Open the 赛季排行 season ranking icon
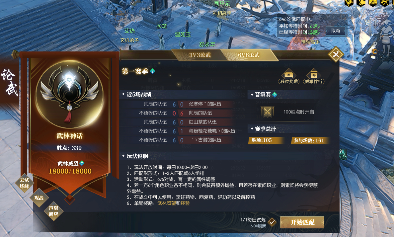394x237 pixels. pyautogui.click(x=314, y=76)
